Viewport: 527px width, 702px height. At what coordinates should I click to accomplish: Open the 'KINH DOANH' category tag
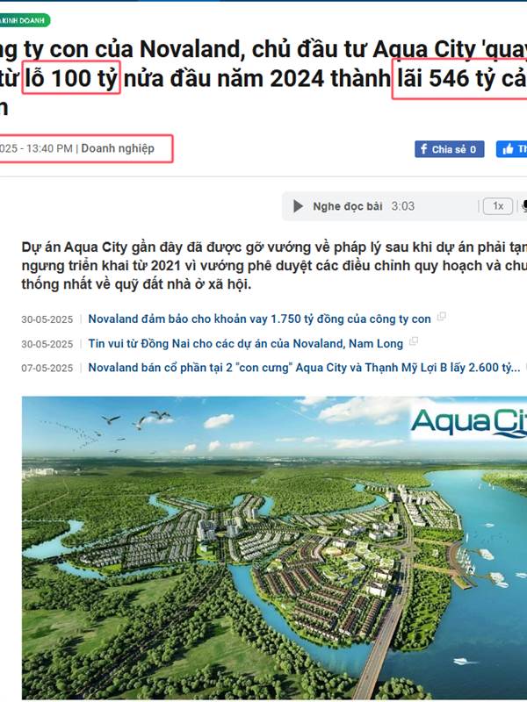click(x=25, y=20)
